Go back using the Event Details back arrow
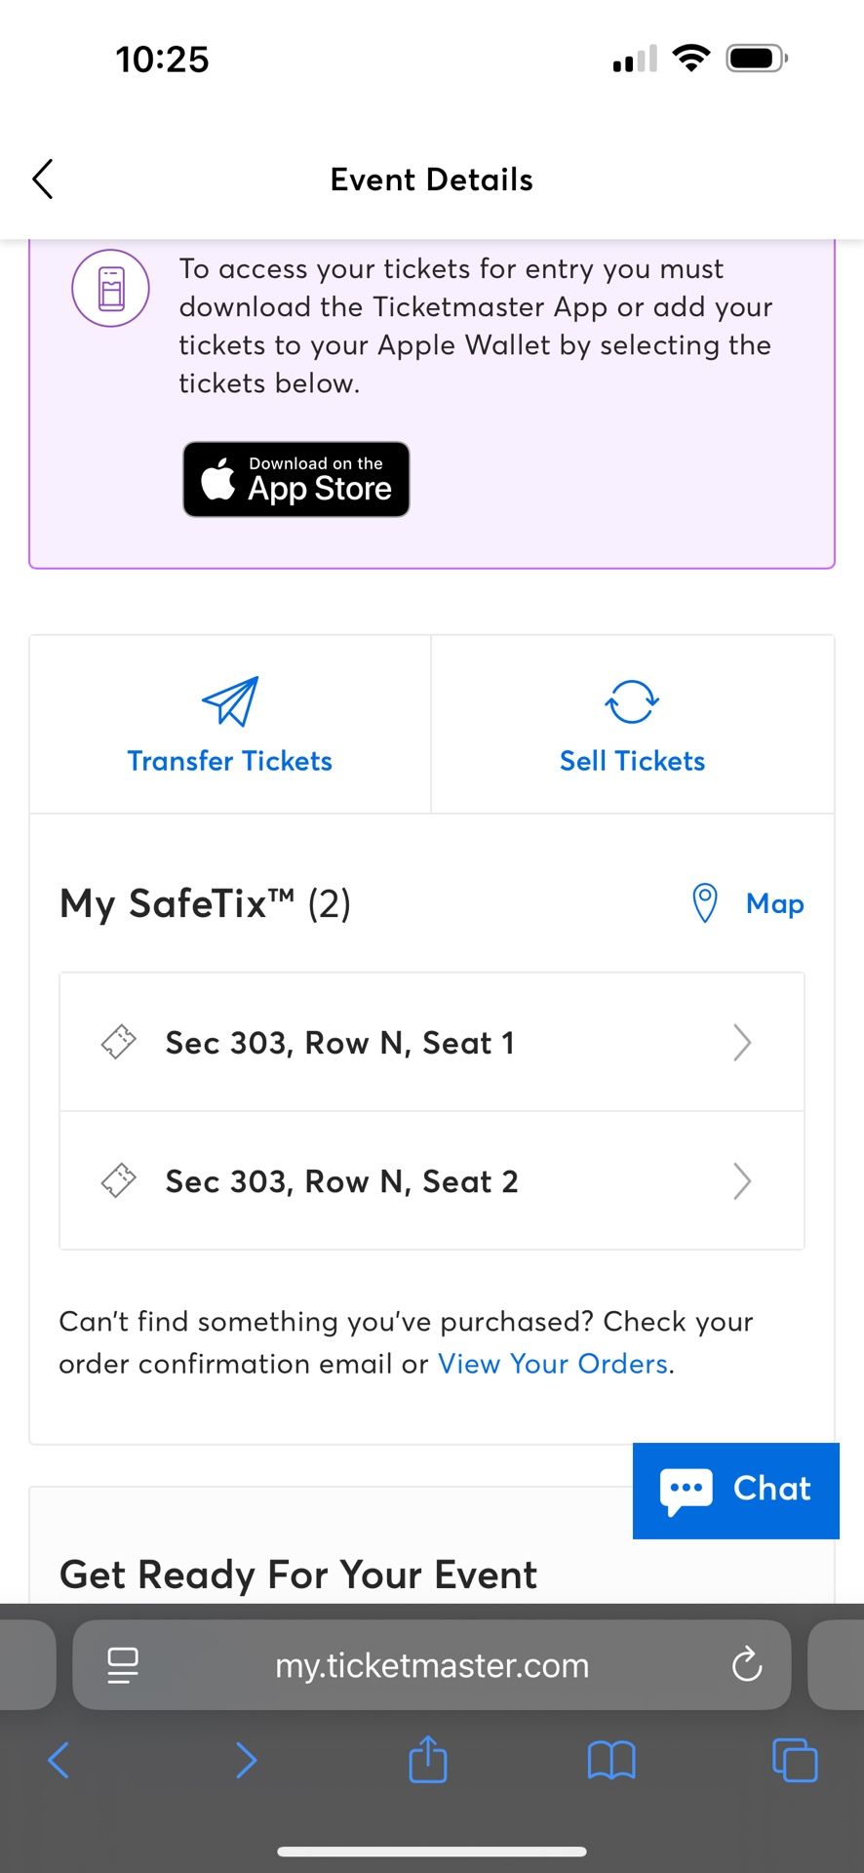Screen dimensions: 864x1873 pos(42,179)
